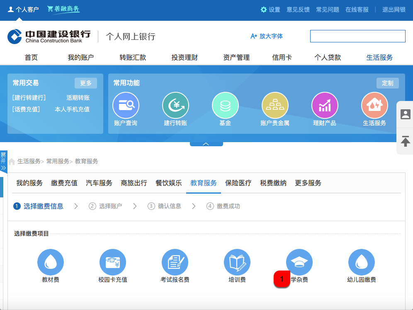
Task: Open the 账户查询 account inquiry icon
Action: pyautogui.click(x=126, y=106)
